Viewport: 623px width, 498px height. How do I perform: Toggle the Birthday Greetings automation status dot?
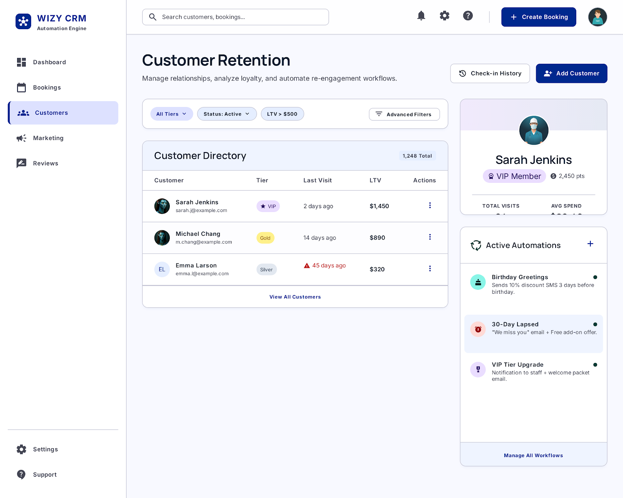(x=595, y=277)
